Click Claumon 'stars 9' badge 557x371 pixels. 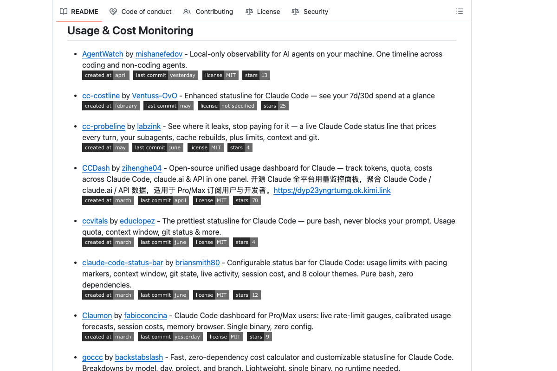259,337
